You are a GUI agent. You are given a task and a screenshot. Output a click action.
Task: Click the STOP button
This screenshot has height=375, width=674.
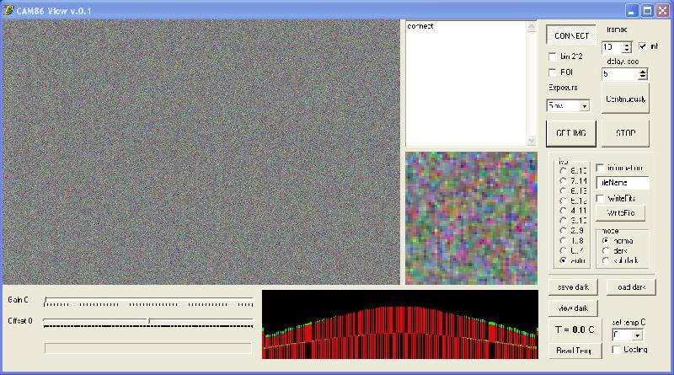[x=625, y=133]
